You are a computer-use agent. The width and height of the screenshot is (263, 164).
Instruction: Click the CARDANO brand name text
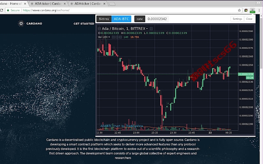(x=34, y=24)
